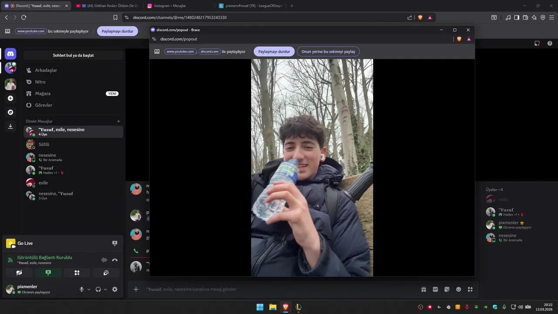Open Discord help question mark icon
Screen dimensions: 558x314
pyautogui.click(x=550, y=43)
